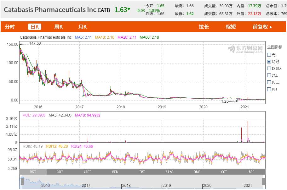Select the 日K daily candlestick tab
The width and height of the screenshot is (287, 190).
[34, 27]
